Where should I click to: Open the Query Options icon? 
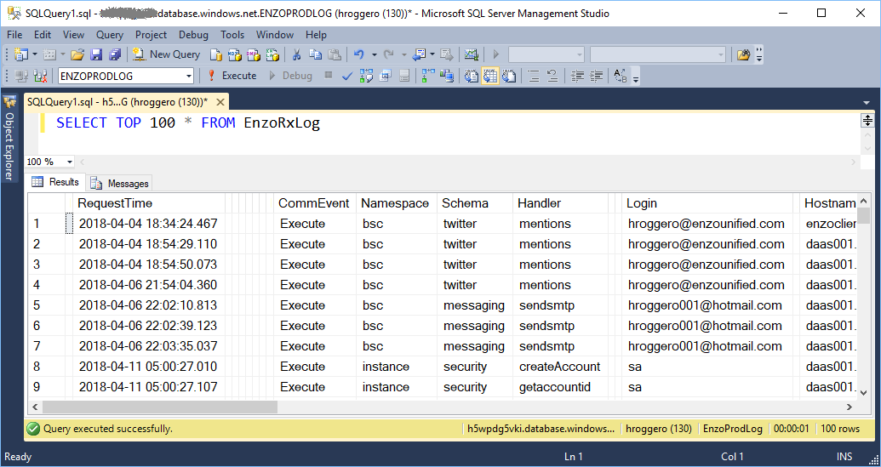click(x=385, y=76)
